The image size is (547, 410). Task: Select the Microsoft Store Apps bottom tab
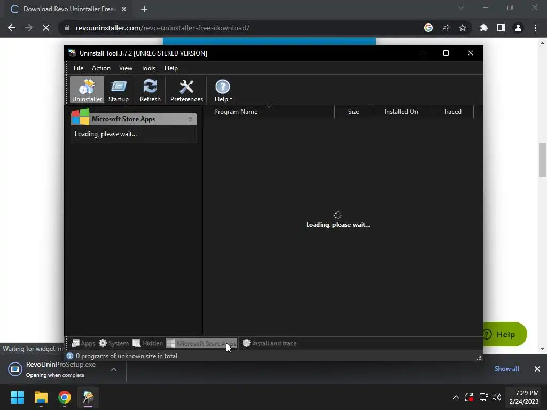pos(201,343)
